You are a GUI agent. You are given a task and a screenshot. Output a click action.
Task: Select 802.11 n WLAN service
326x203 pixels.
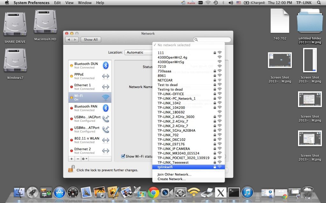point(90,140)
